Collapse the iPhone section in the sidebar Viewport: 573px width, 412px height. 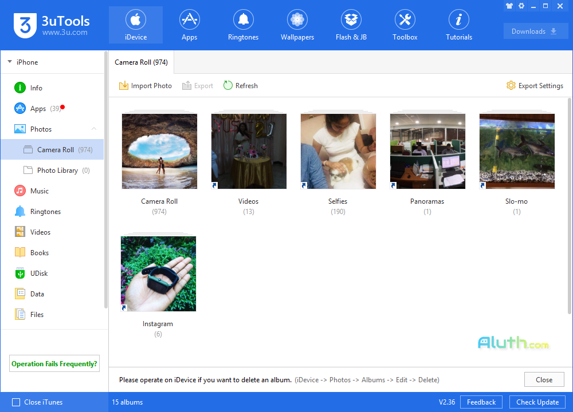click(x=10, y=62)
